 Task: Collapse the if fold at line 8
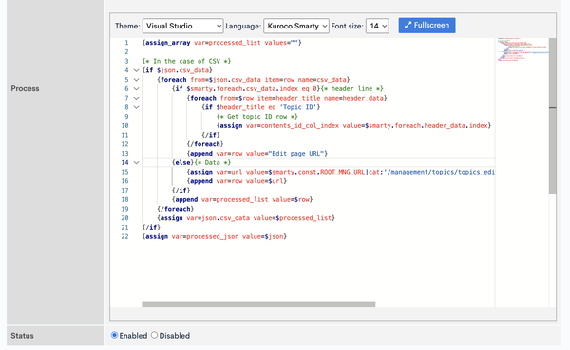tap(136, 107)
